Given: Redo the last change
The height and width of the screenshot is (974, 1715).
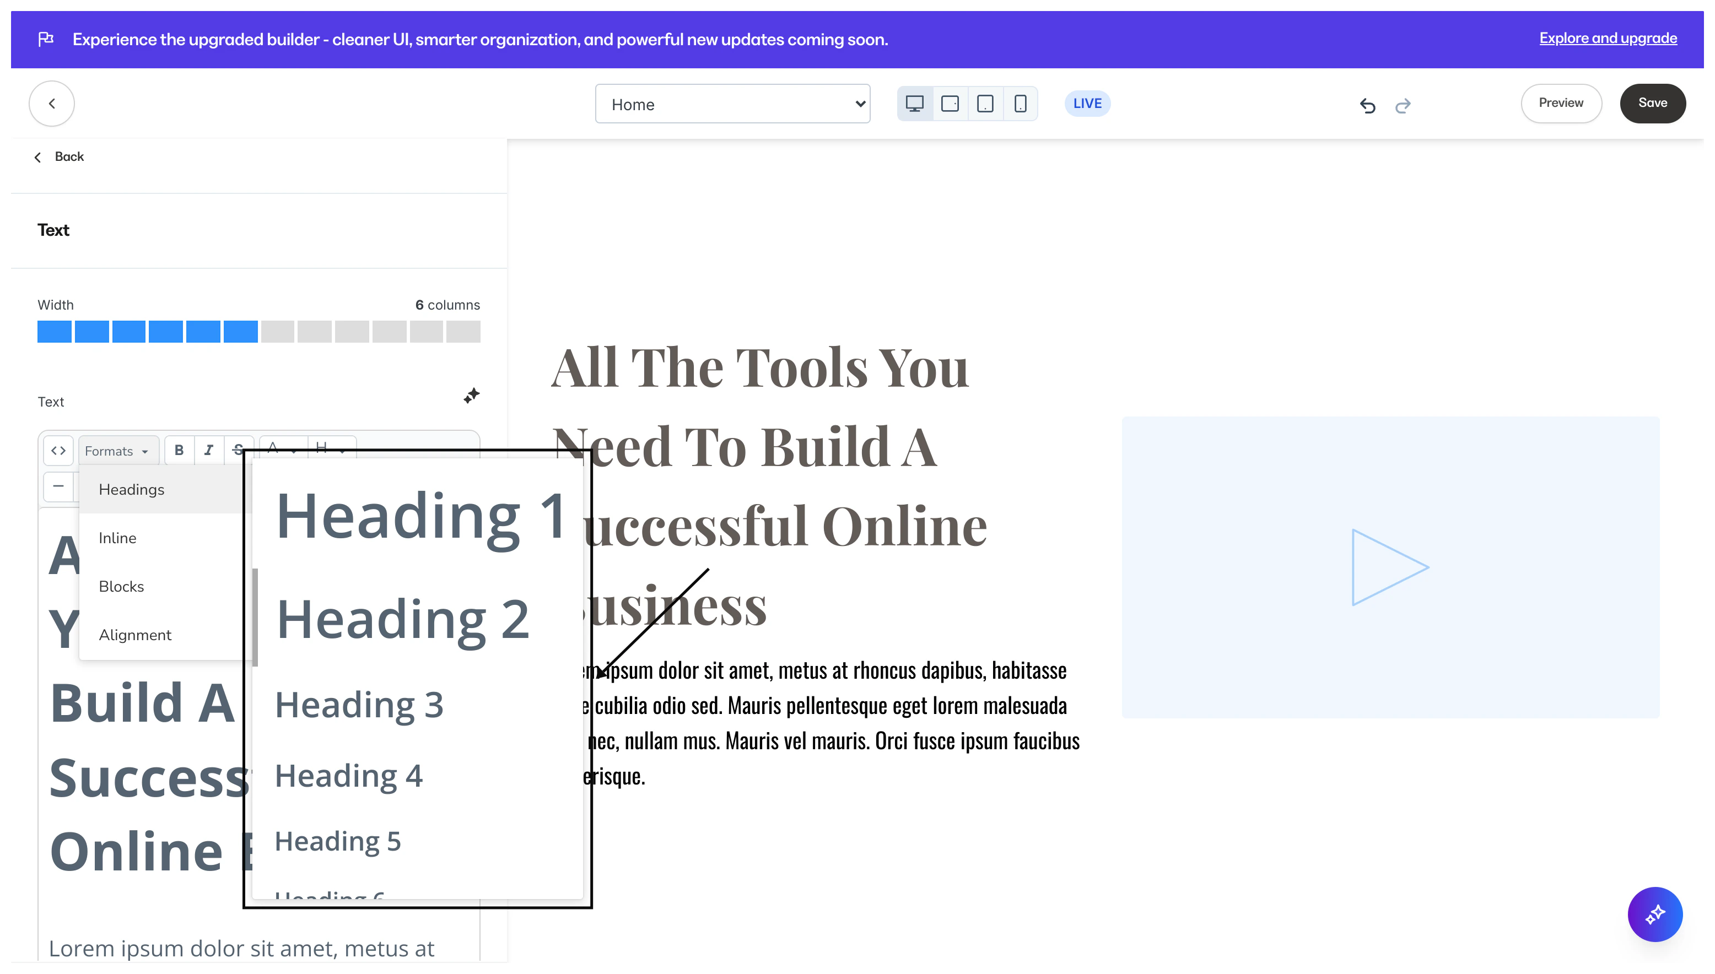Looking at the screenshot, I should [x=1403, y=105].
